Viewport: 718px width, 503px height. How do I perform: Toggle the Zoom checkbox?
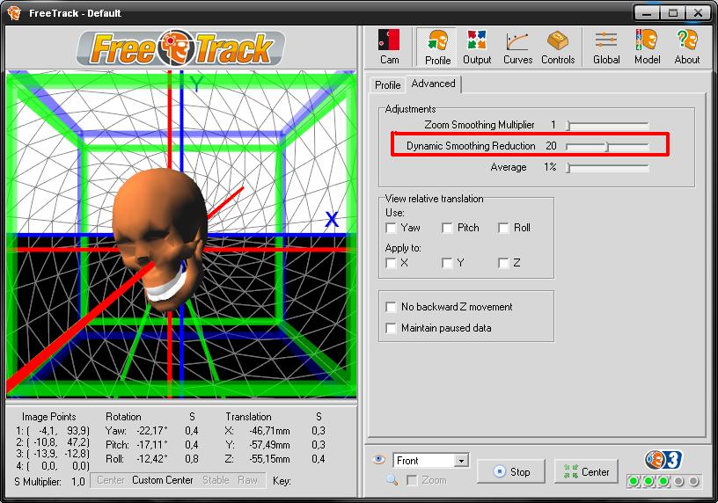pos(412,480)
